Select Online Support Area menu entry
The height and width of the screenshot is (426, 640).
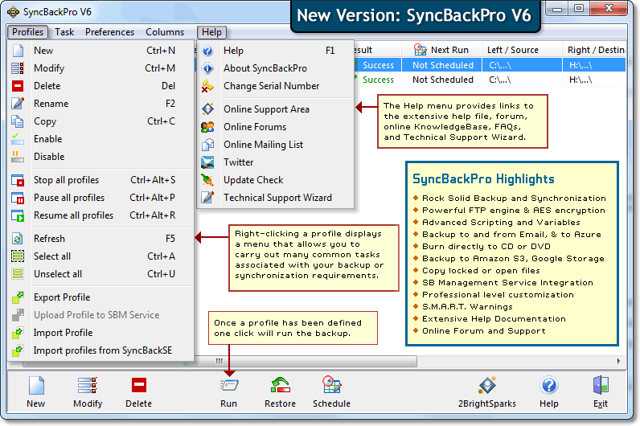pyautogui.click(x=276, y=109)
